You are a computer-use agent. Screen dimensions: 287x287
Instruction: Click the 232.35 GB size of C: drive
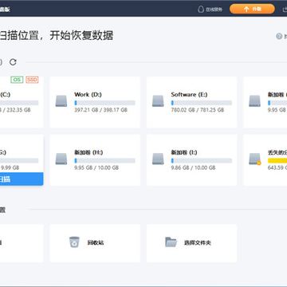(x=18, y=110)
